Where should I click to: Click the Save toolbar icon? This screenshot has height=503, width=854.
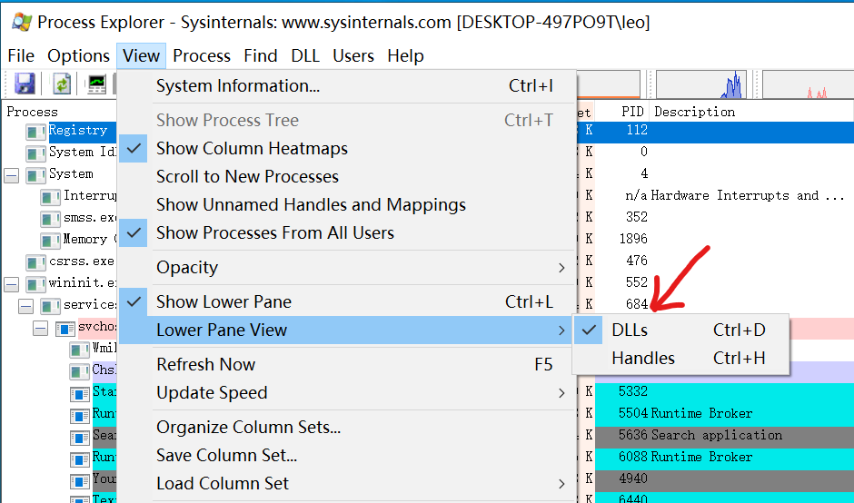point(25,84)
